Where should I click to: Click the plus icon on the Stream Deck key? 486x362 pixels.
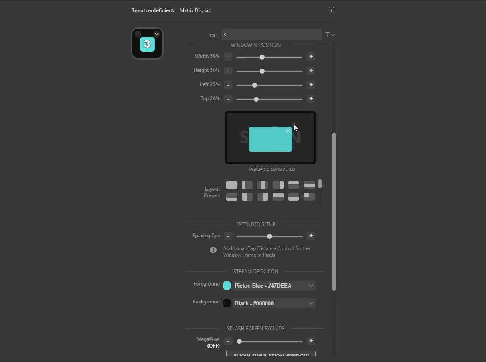tap(138, 34)
